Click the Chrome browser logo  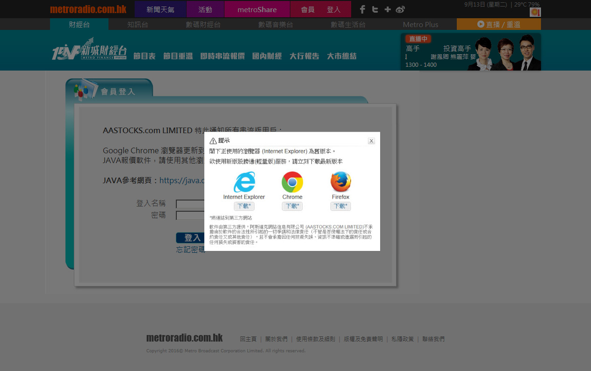pos(292,182)
